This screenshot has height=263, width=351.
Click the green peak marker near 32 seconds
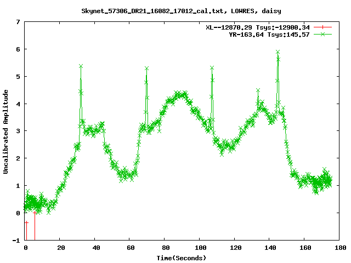point(81,66)
